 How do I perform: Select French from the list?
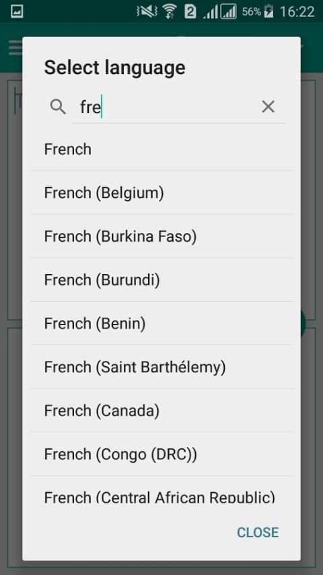click(161, 149)
